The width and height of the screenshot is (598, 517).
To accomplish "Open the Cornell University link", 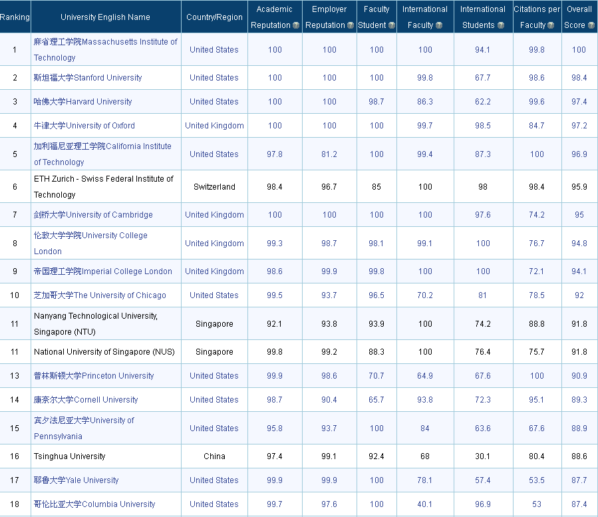I will [x=86, y=400].
